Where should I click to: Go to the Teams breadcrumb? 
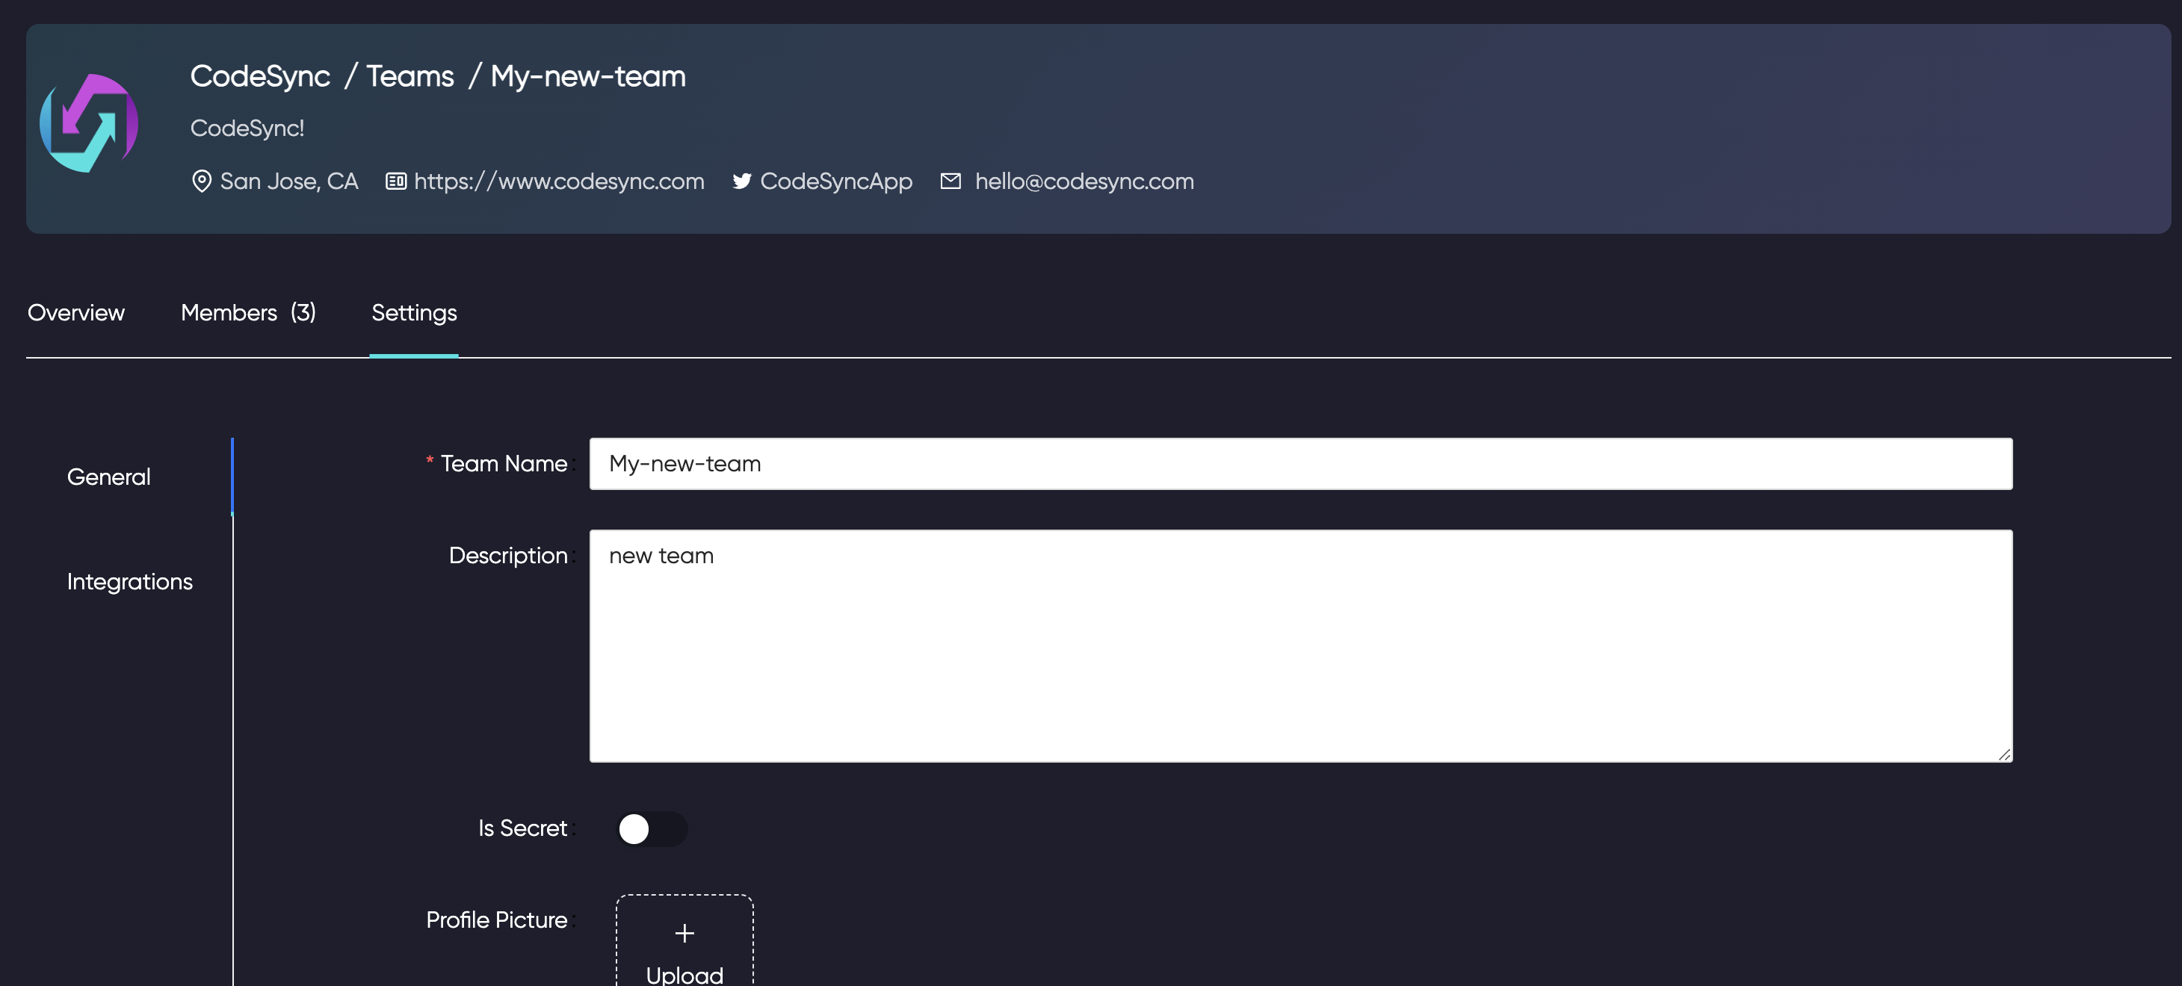[x=410, y=76]
